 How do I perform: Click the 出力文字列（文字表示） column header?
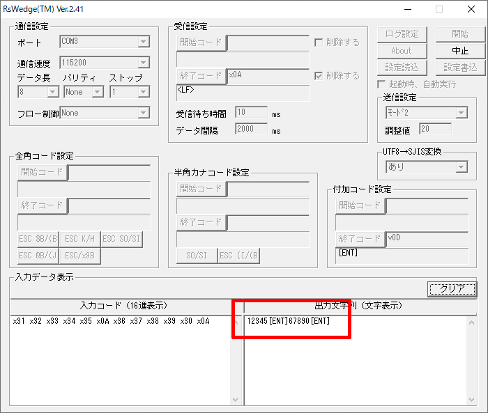360,306
